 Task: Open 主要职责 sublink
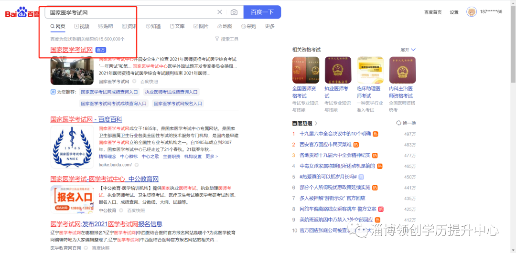coord(172,156)
